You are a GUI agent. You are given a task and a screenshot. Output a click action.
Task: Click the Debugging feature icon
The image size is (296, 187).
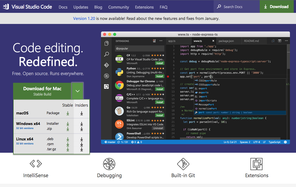[x=109, y=164]
